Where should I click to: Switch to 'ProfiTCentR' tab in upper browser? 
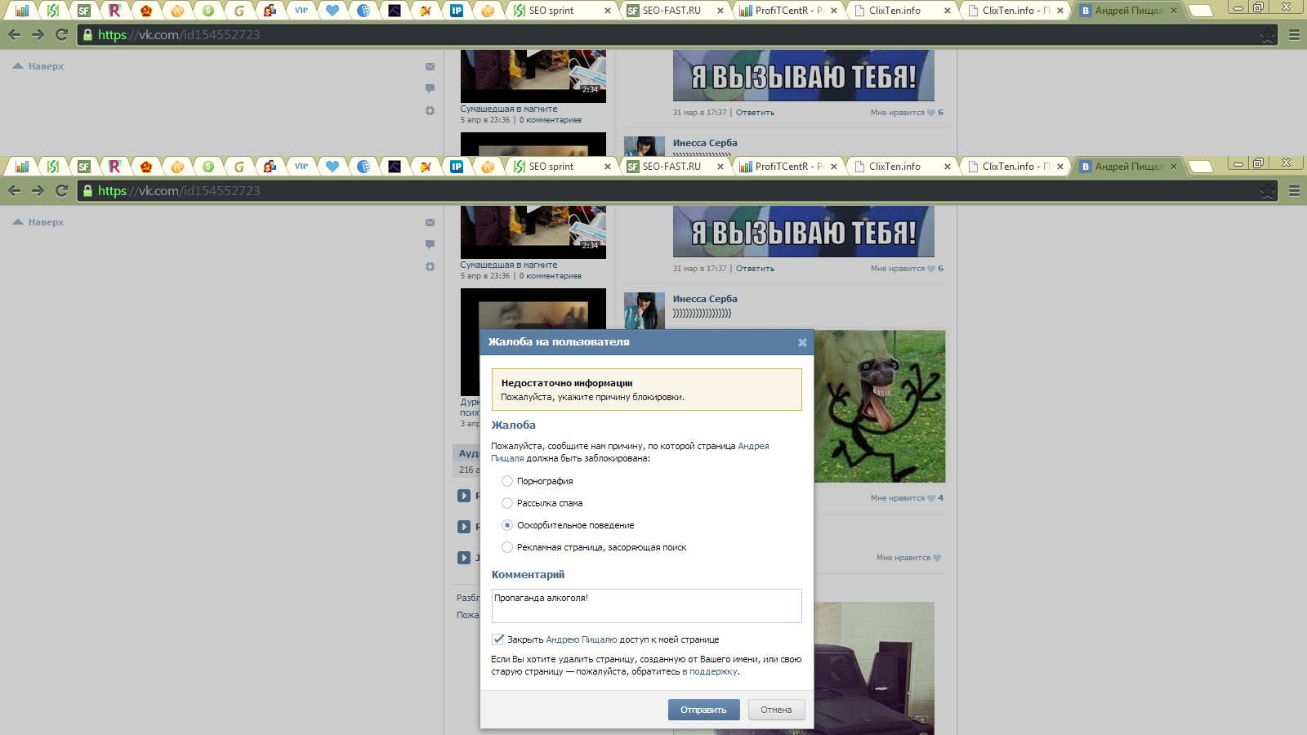(788, 11)
